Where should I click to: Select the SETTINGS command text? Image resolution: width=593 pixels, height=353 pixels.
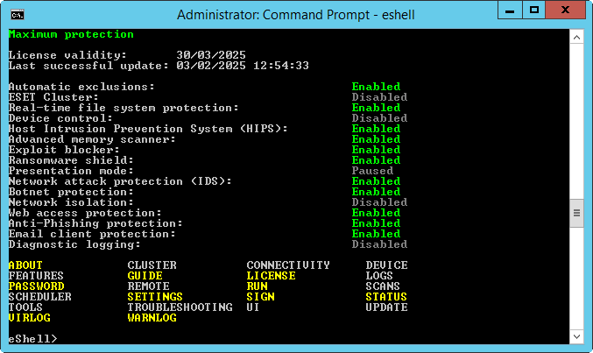pos(155,297)
